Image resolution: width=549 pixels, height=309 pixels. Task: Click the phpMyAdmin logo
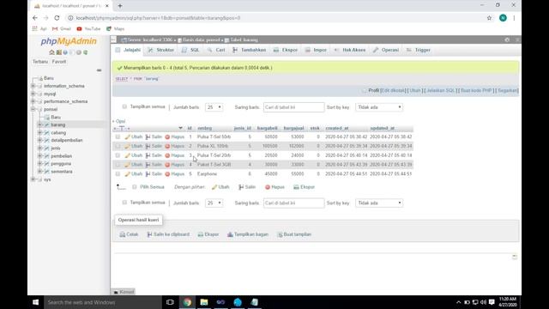[69, 41]
